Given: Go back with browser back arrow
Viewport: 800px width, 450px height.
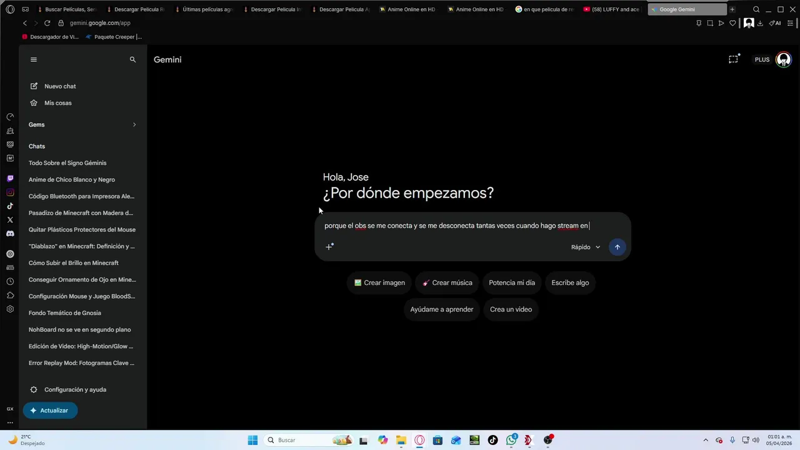Looking at the screenshot, I should pyautogui.click(x=25, y=23).
